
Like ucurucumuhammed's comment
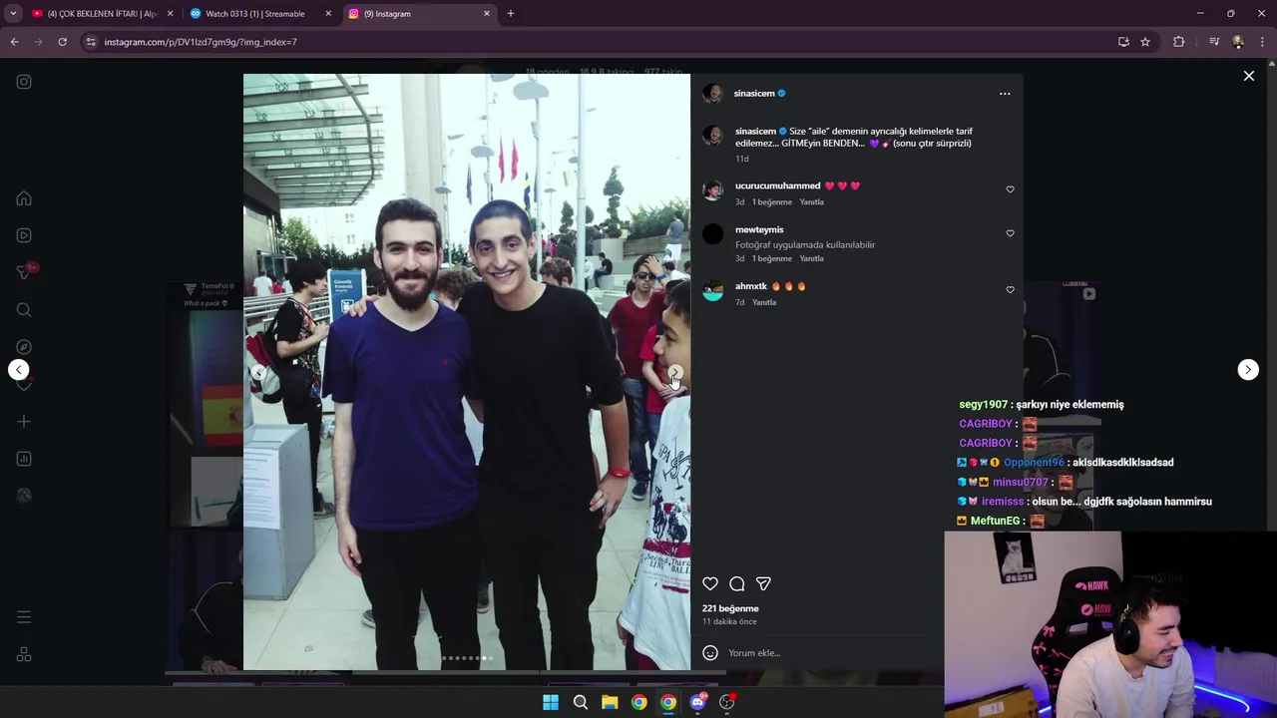(1010, 189)
